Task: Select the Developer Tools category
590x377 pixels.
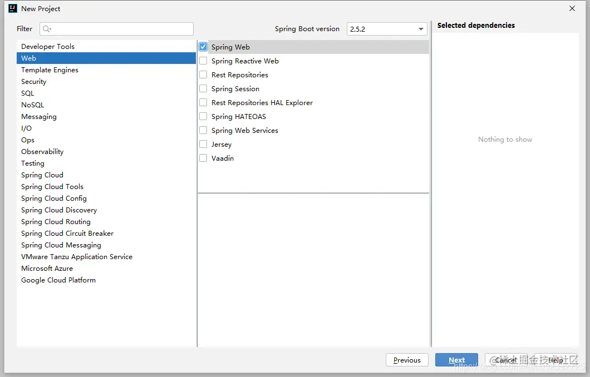Action: coord(106,46)
